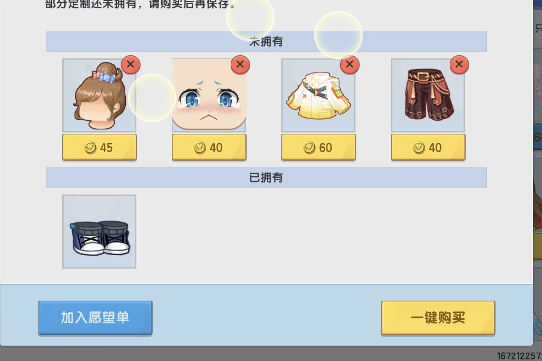This screenshot has width=542, height=361.
Task: Click the 一键购买 one-click purchase button
Action: point(438,318)
